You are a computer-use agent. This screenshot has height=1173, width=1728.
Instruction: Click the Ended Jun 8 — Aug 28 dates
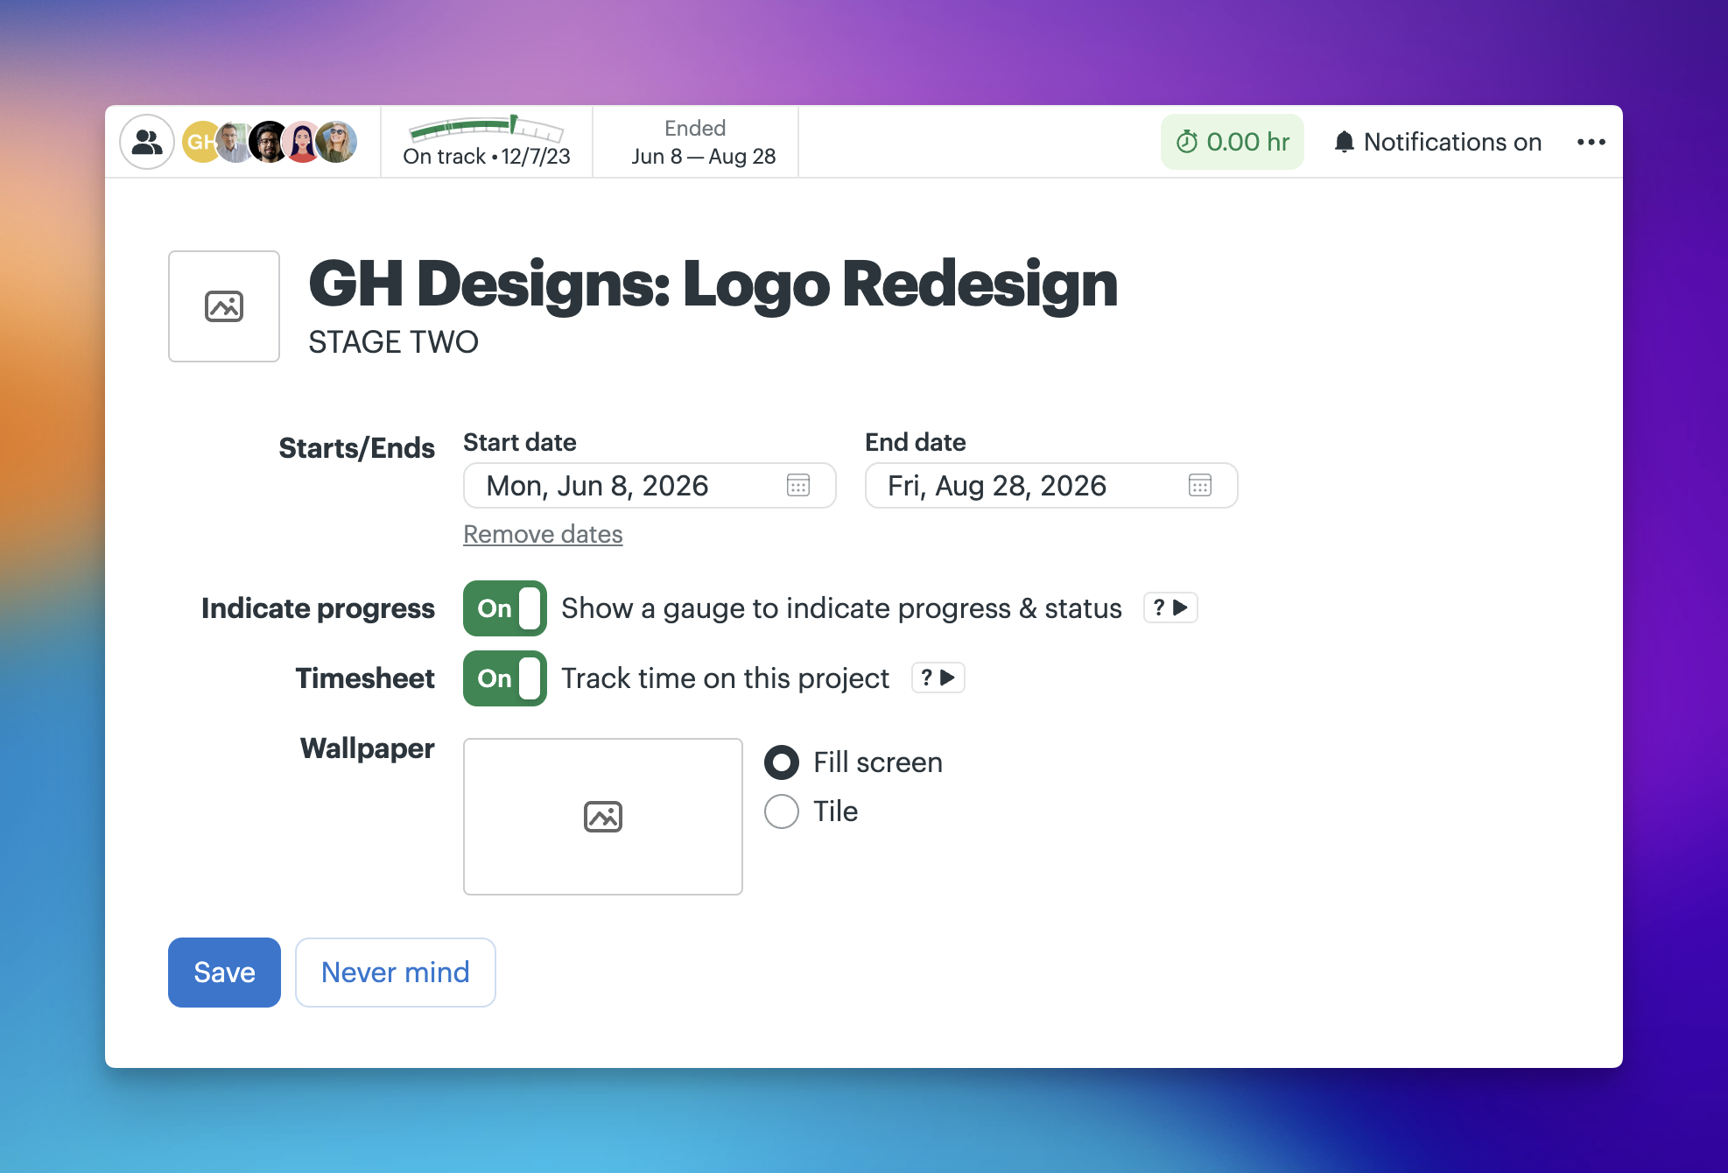tap(704, 142)
